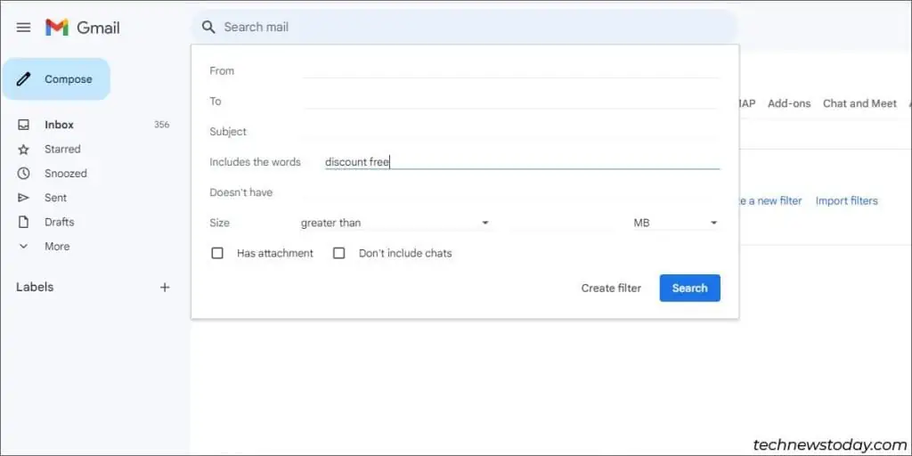The width and height of the screenshot is (912, 456).
Task: Click the Inbox tray icon
Action: (x=23, y=125)
